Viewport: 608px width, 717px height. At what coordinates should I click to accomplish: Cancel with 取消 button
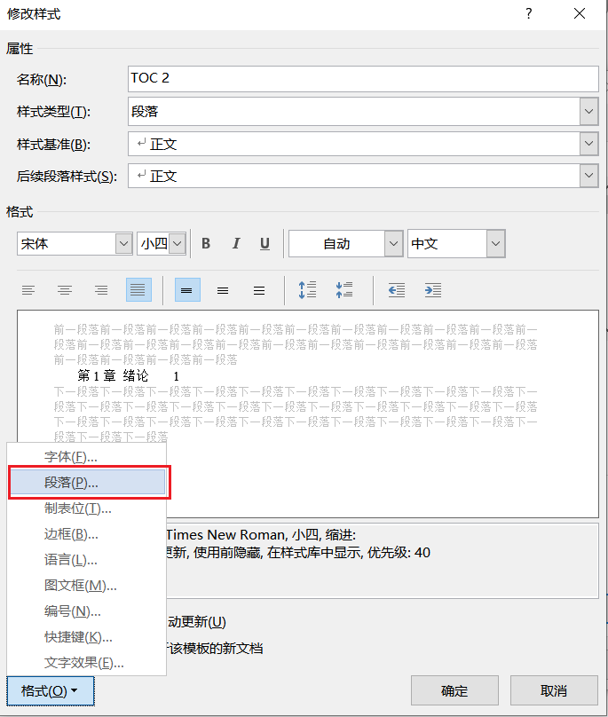coord(554,690)
